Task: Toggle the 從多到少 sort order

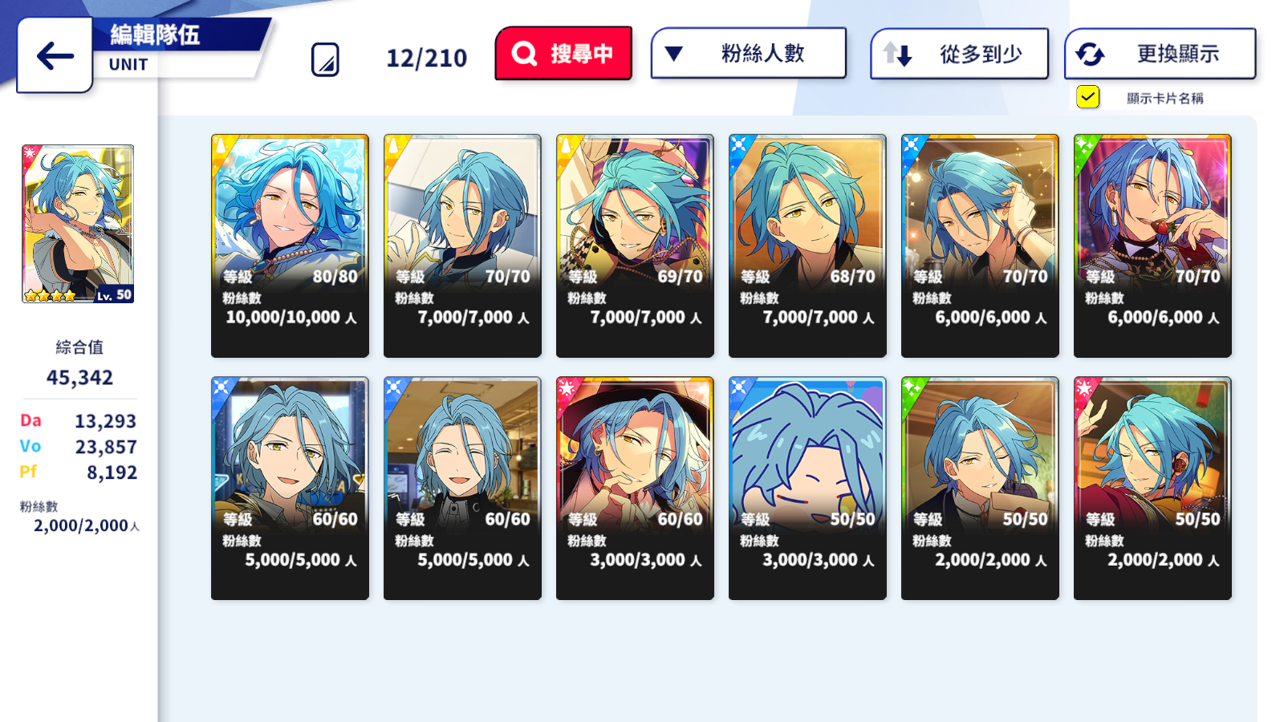Action: (960, 54)
